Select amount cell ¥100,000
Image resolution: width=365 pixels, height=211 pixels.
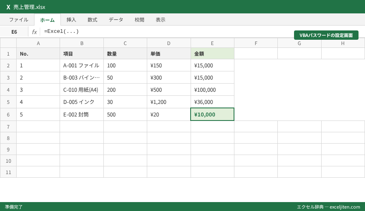pos(212,90)
